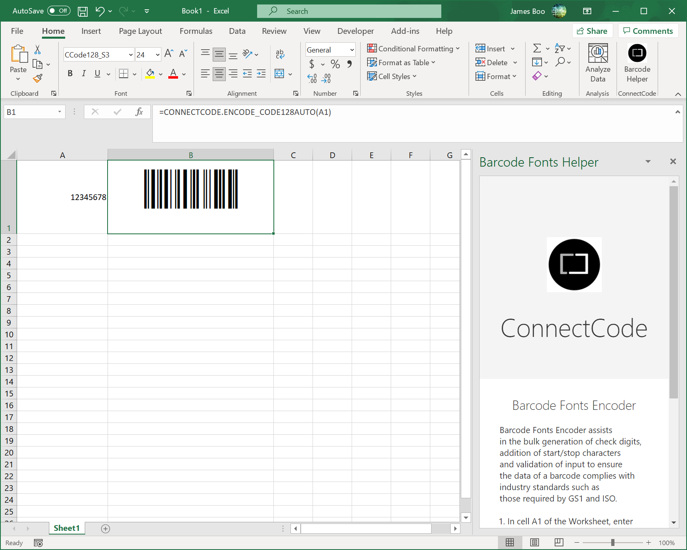The image size is (687, 550).
Task: Toggle Underline formatting
Action: (97, 73)
